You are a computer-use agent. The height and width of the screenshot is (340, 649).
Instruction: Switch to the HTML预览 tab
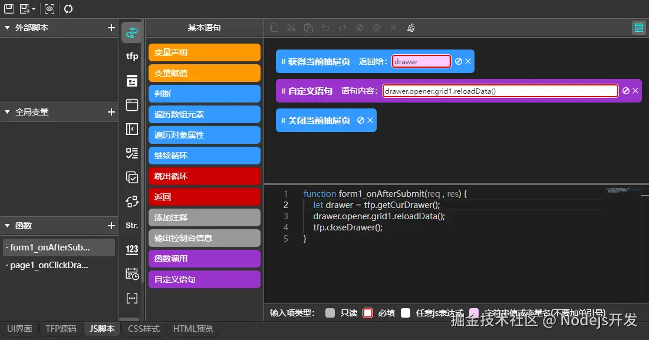pos(193,329)
